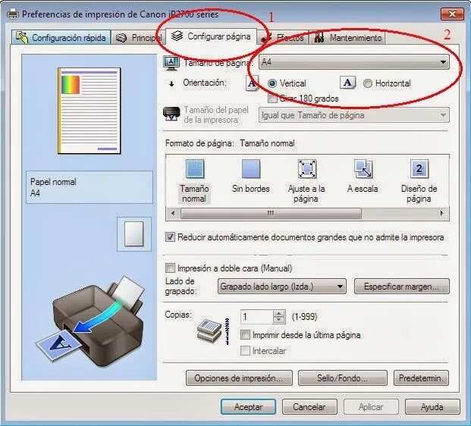Click the Aceptar button
Viewport: 471px width, 426px height.
point(248,407)
